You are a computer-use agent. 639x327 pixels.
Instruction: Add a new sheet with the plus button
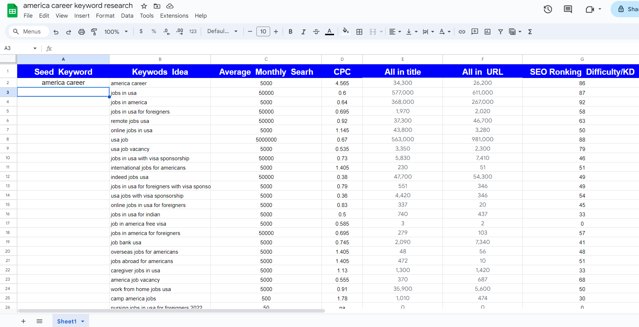click(x=23, y=321)
